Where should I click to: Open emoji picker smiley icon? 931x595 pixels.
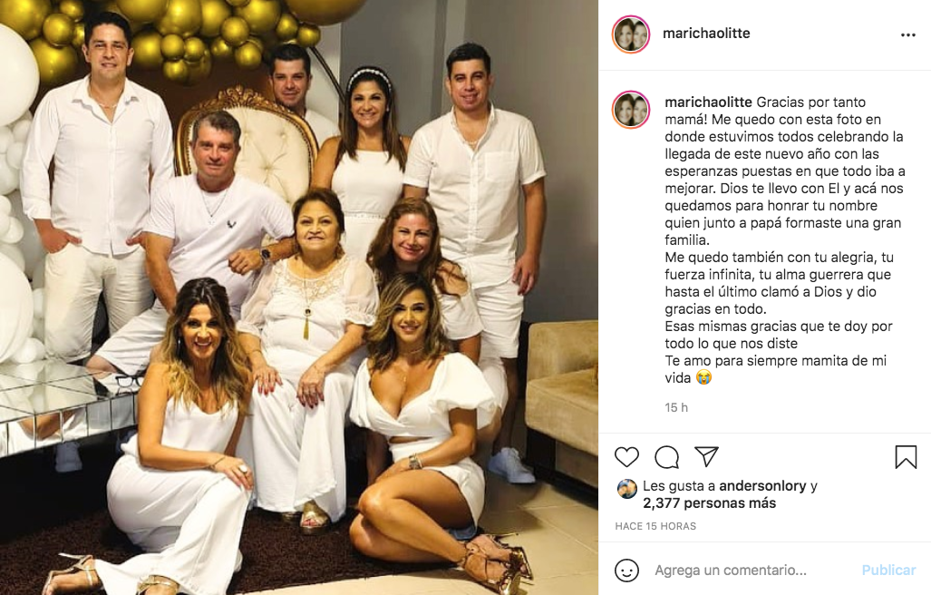pyautogui.click(x=626, y=571)
